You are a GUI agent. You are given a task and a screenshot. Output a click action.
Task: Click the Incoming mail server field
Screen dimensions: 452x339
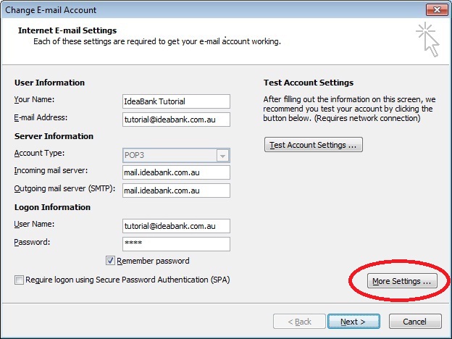[176, 172]
